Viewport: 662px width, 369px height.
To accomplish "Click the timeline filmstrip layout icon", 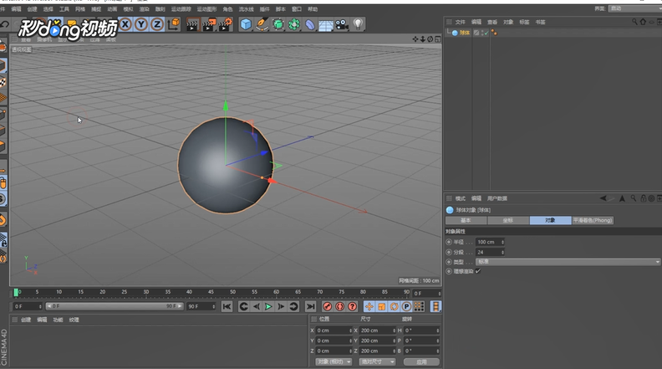I will point(435,306).
